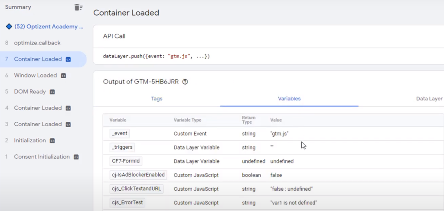Select event 3 Container Loaded
This screenshot has height=211, width=444.
point(38,124)
